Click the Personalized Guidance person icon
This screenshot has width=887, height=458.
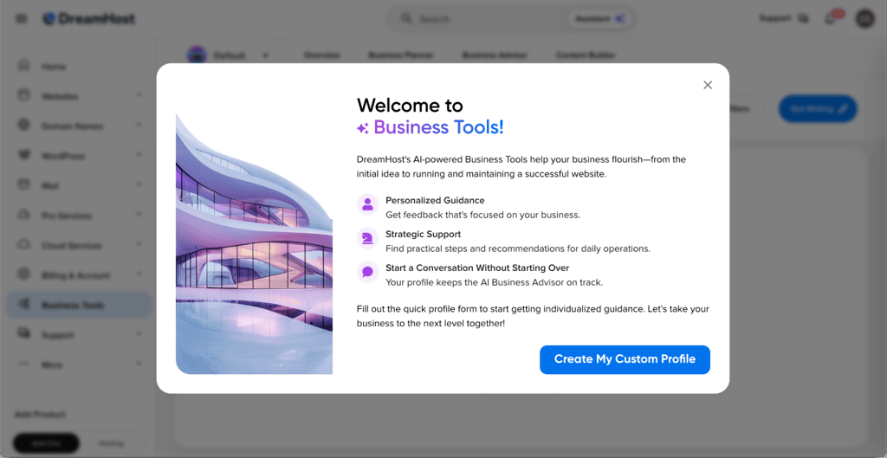pos(367,204)
